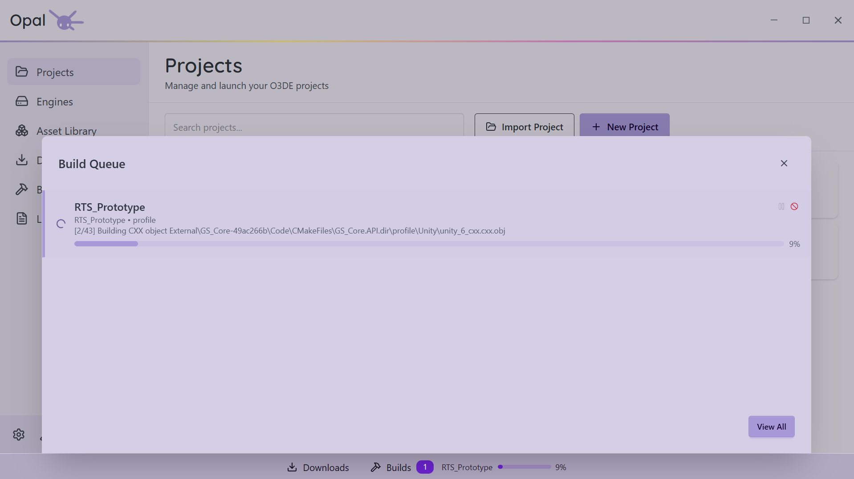Click the 'RTS_Prototype • profile' subtitle text
This screenshot has width=854, height=479.
pyautogui.click(x=115, y=220)
